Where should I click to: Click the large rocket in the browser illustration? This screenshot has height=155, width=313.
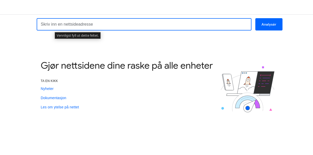click(x=247, y=81)
